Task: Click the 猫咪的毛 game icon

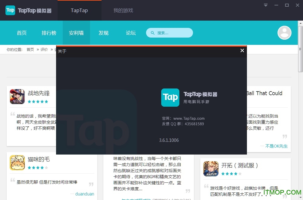Action: click(17, 163)
